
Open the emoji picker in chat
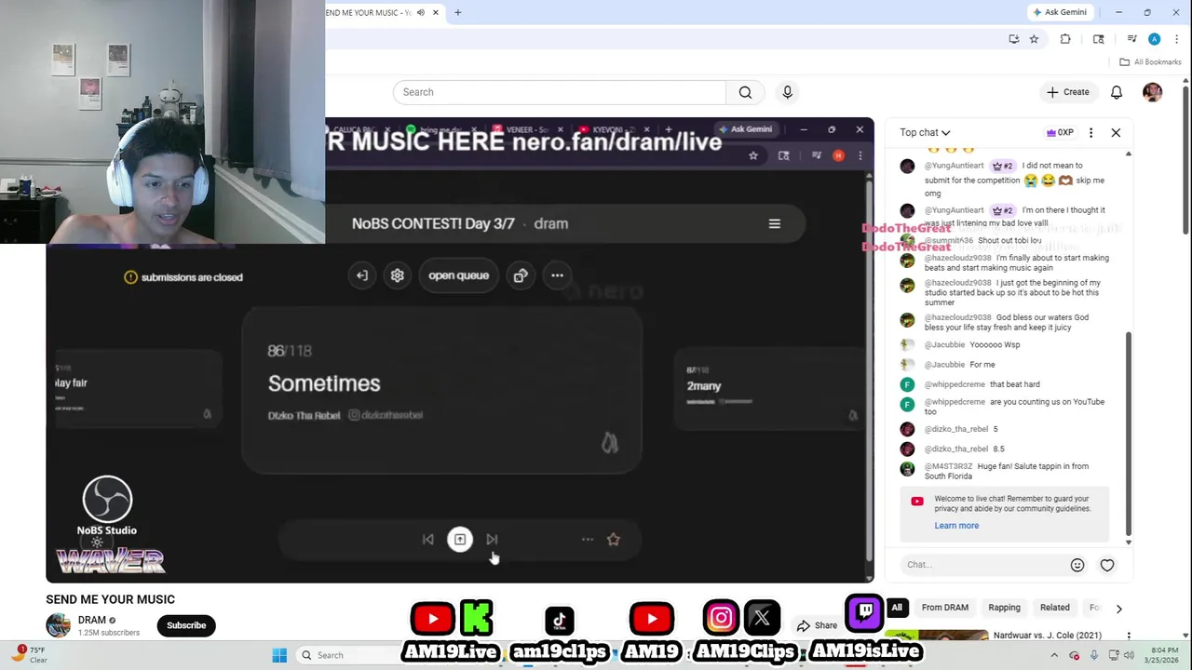click(1077, 565)
